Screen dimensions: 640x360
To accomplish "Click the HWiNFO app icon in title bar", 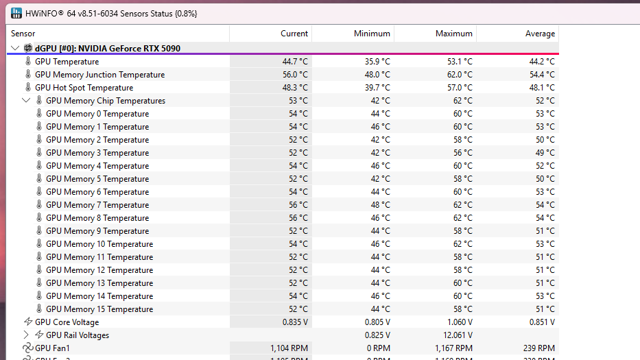I will [16, 13].
